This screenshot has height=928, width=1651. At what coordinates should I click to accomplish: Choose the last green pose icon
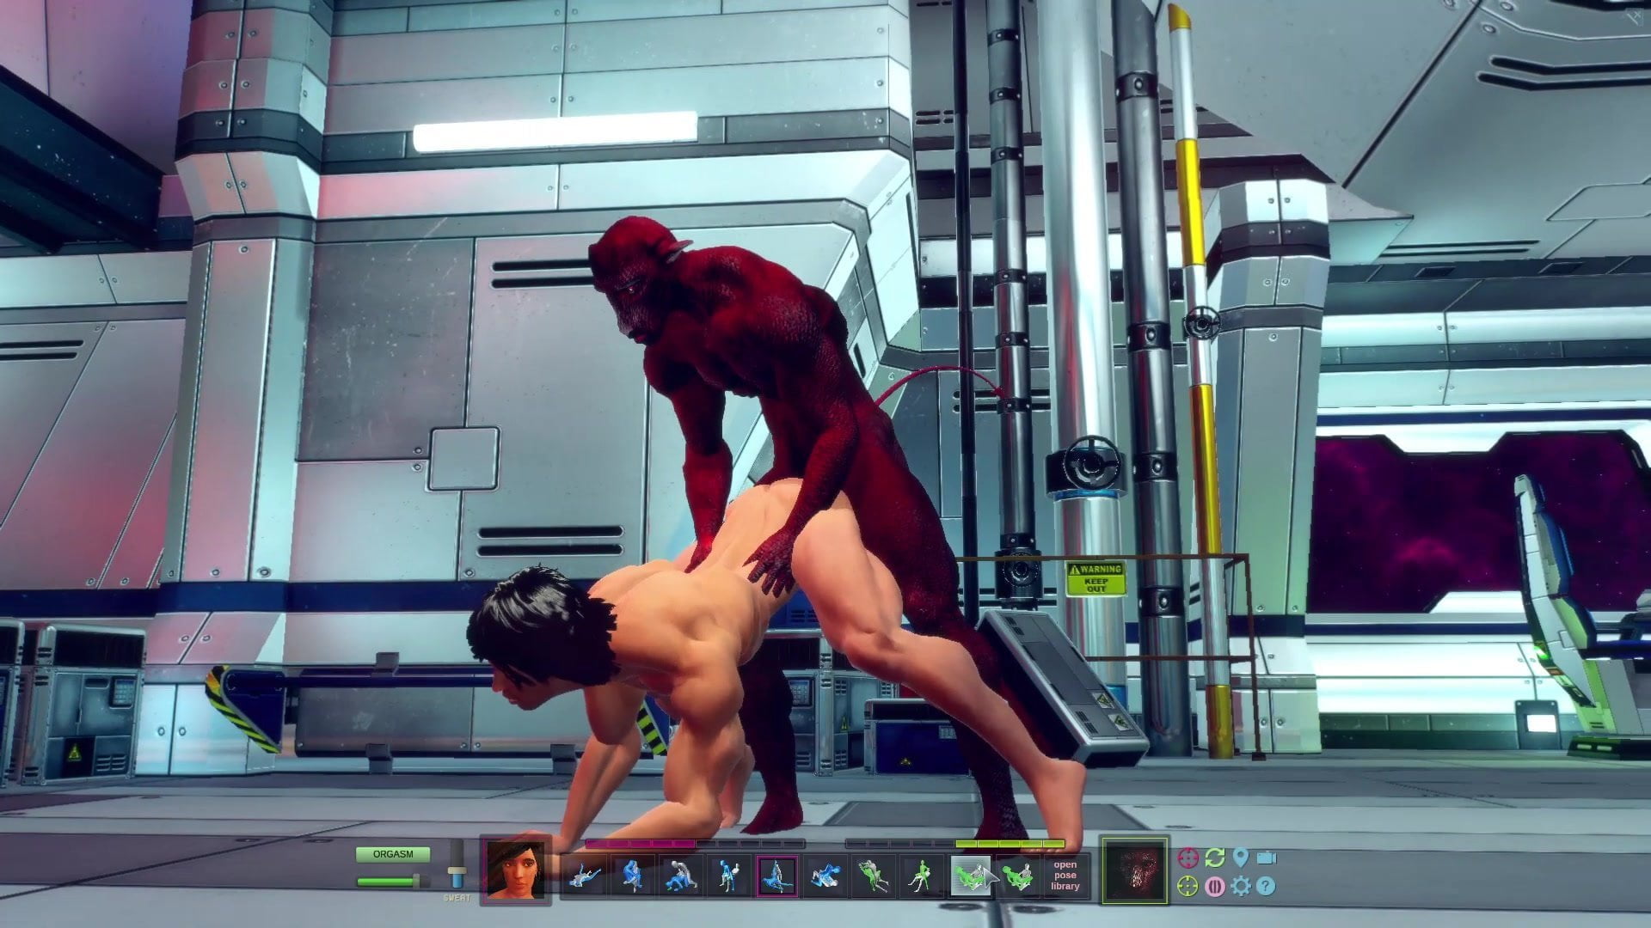1018,876
